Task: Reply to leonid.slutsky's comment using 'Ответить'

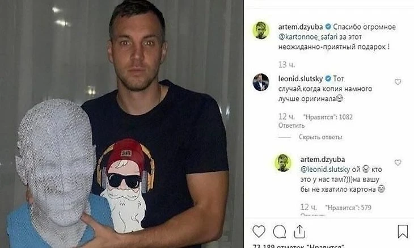Action: [x=292, y=125]
